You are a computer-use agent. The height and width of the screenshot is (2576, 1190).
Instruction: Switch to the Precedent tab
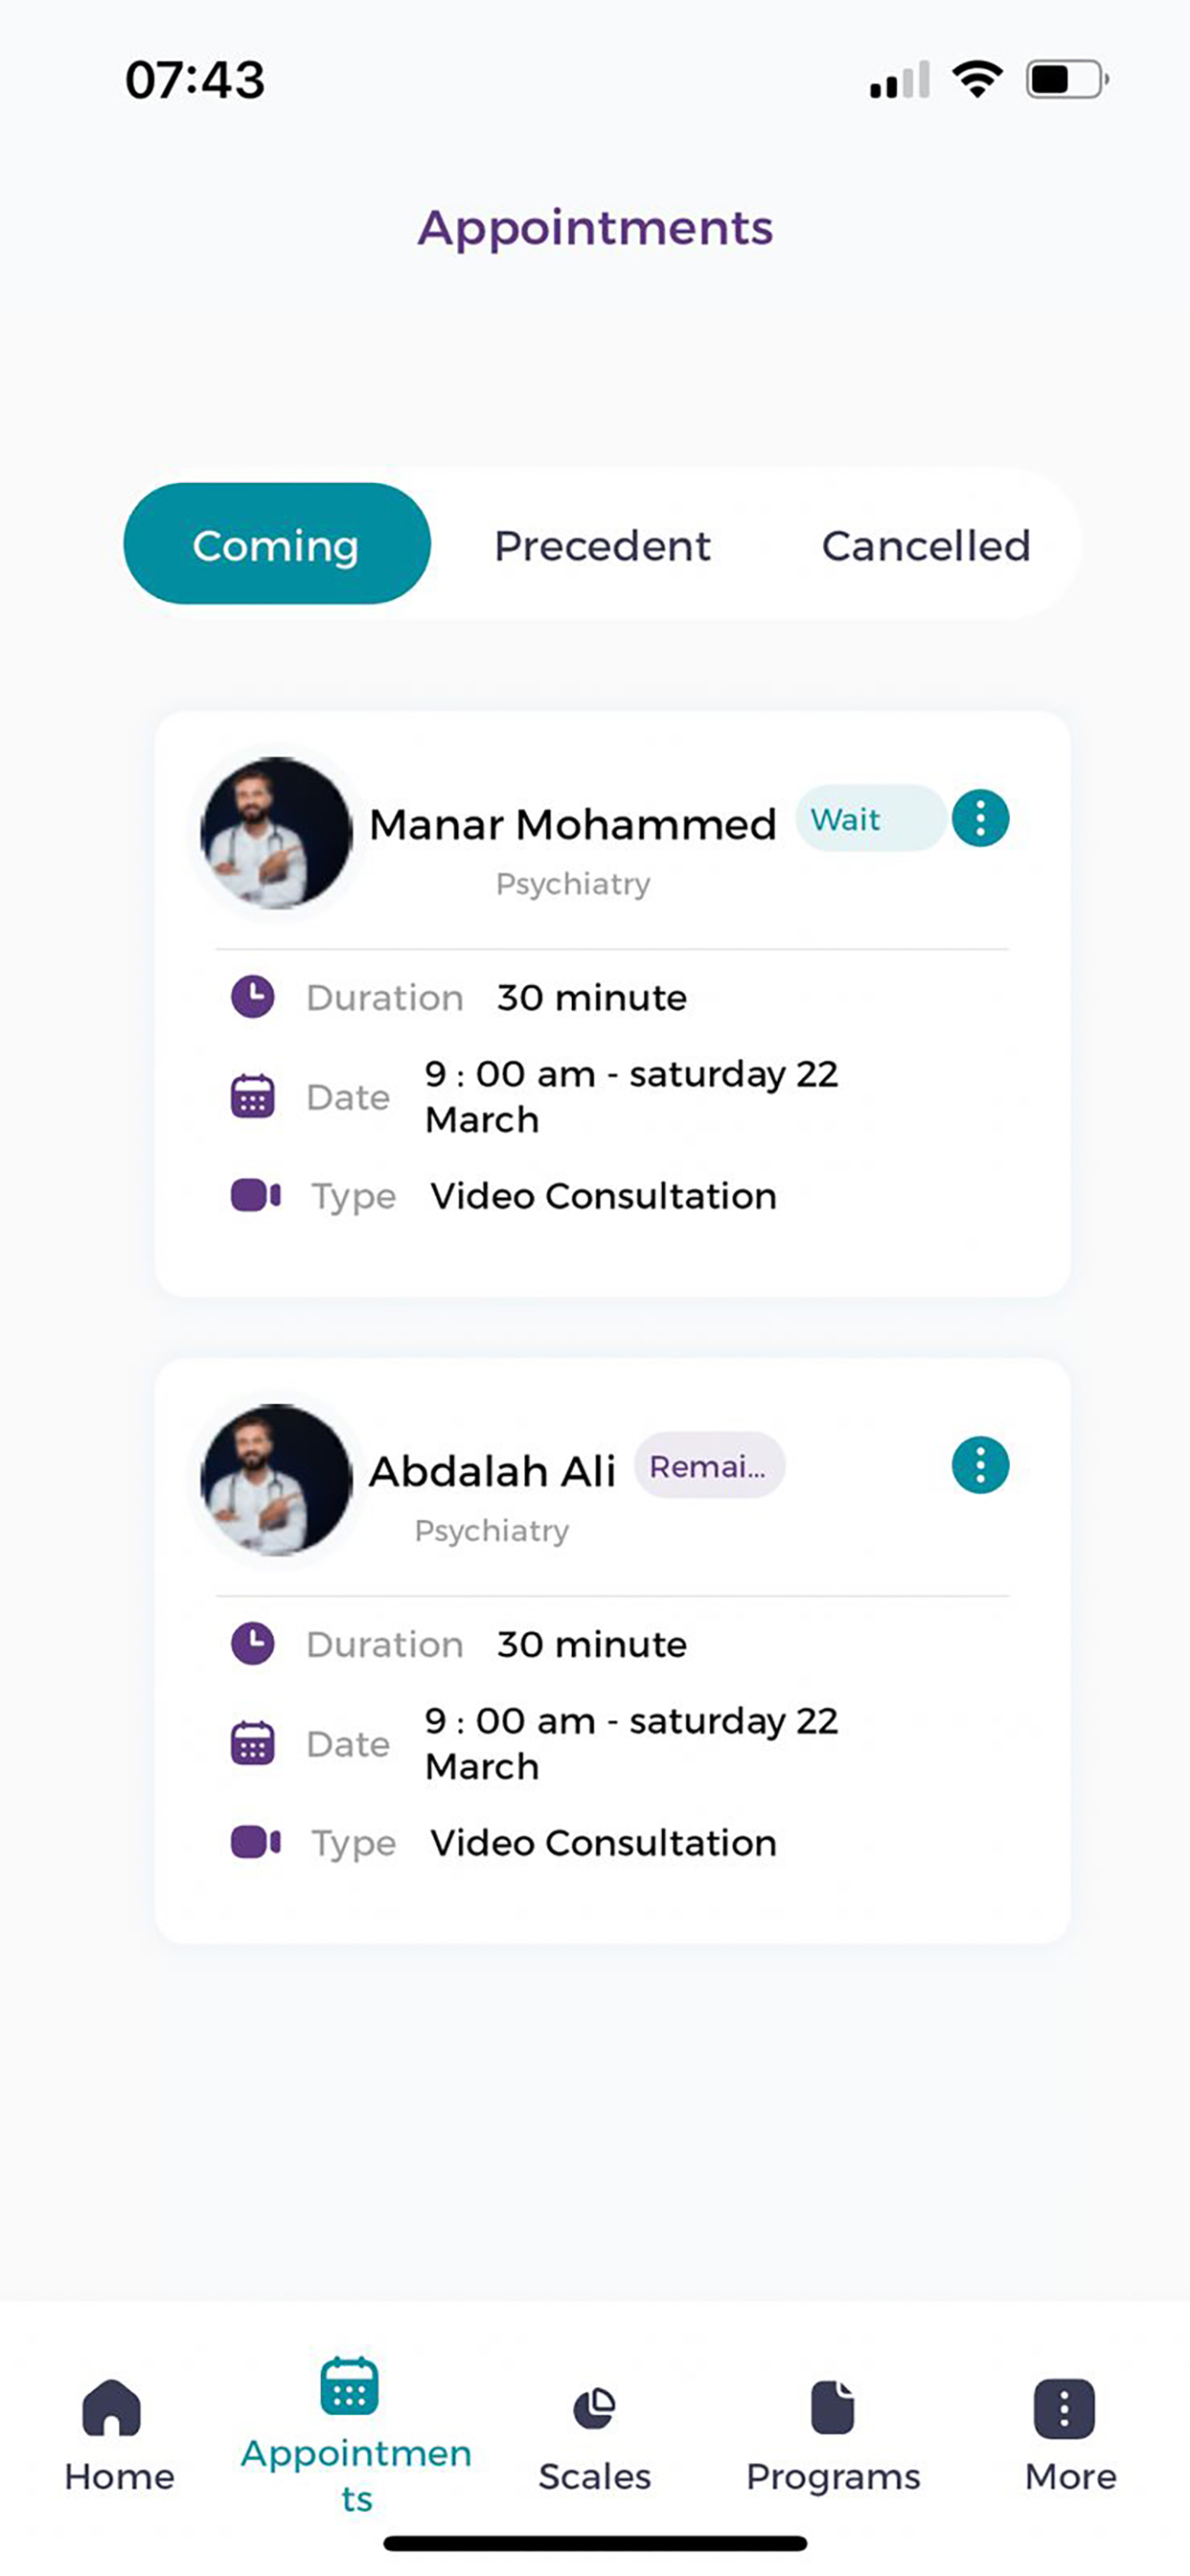coord(602,546)
